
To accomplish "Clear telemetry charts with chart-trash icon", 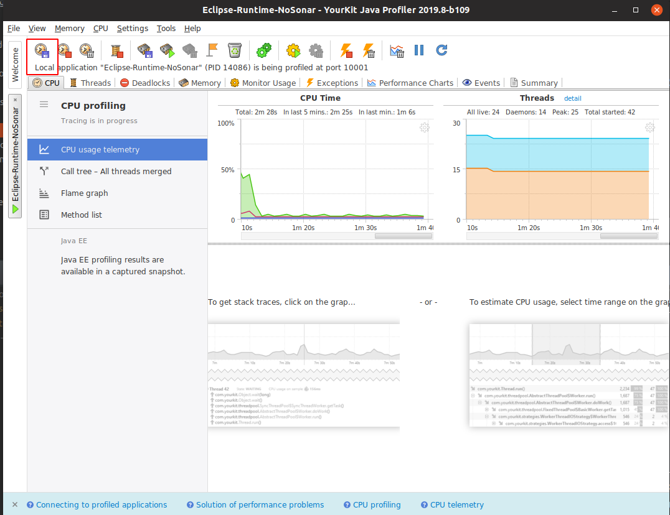I will click(397, 51).
